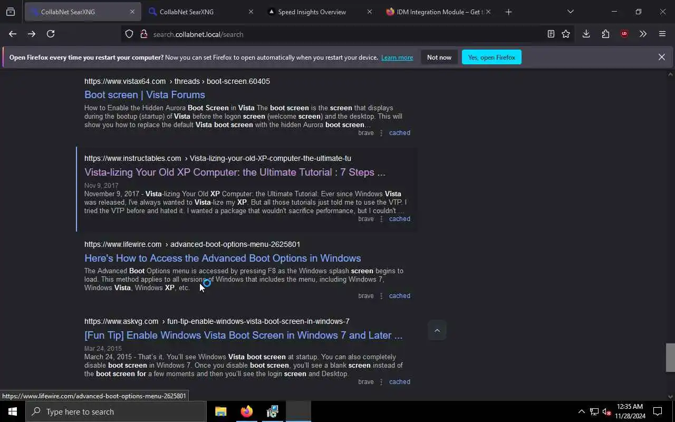Open the Extensions puzzle icon

[x=605, y=34]
